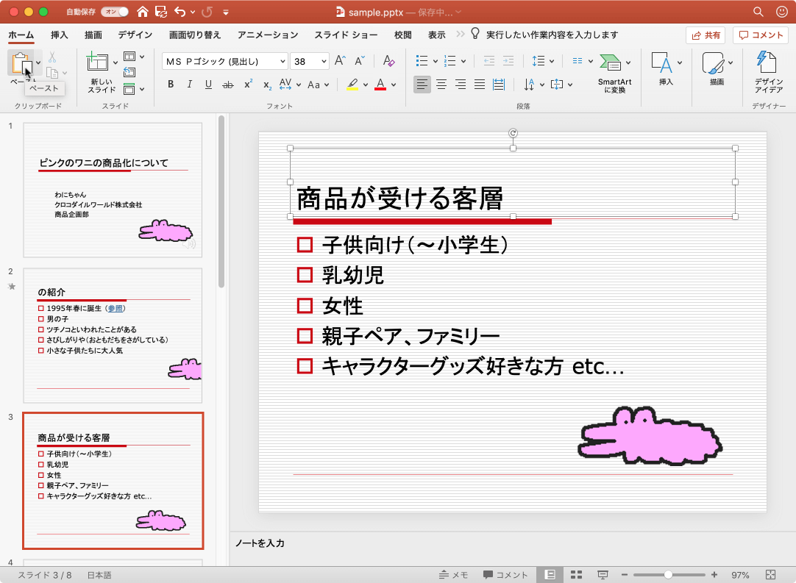Toggle bold formatting in the Font group
Image resolution: width=796 pixels, height=583 pixels.
171,85
